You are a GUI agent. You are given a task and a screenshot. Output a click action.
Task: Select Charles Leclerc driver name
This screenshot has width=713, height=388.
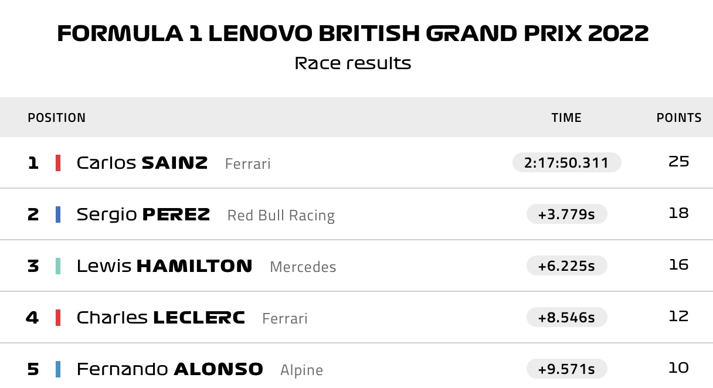pyautogui.click(x=161, y=318)
